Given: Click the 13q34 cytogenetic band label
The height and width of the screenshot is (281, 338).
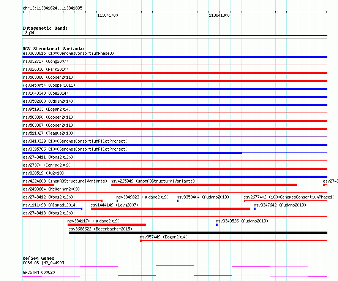Looking at the screenshot, I should click(x=28, y=33).
